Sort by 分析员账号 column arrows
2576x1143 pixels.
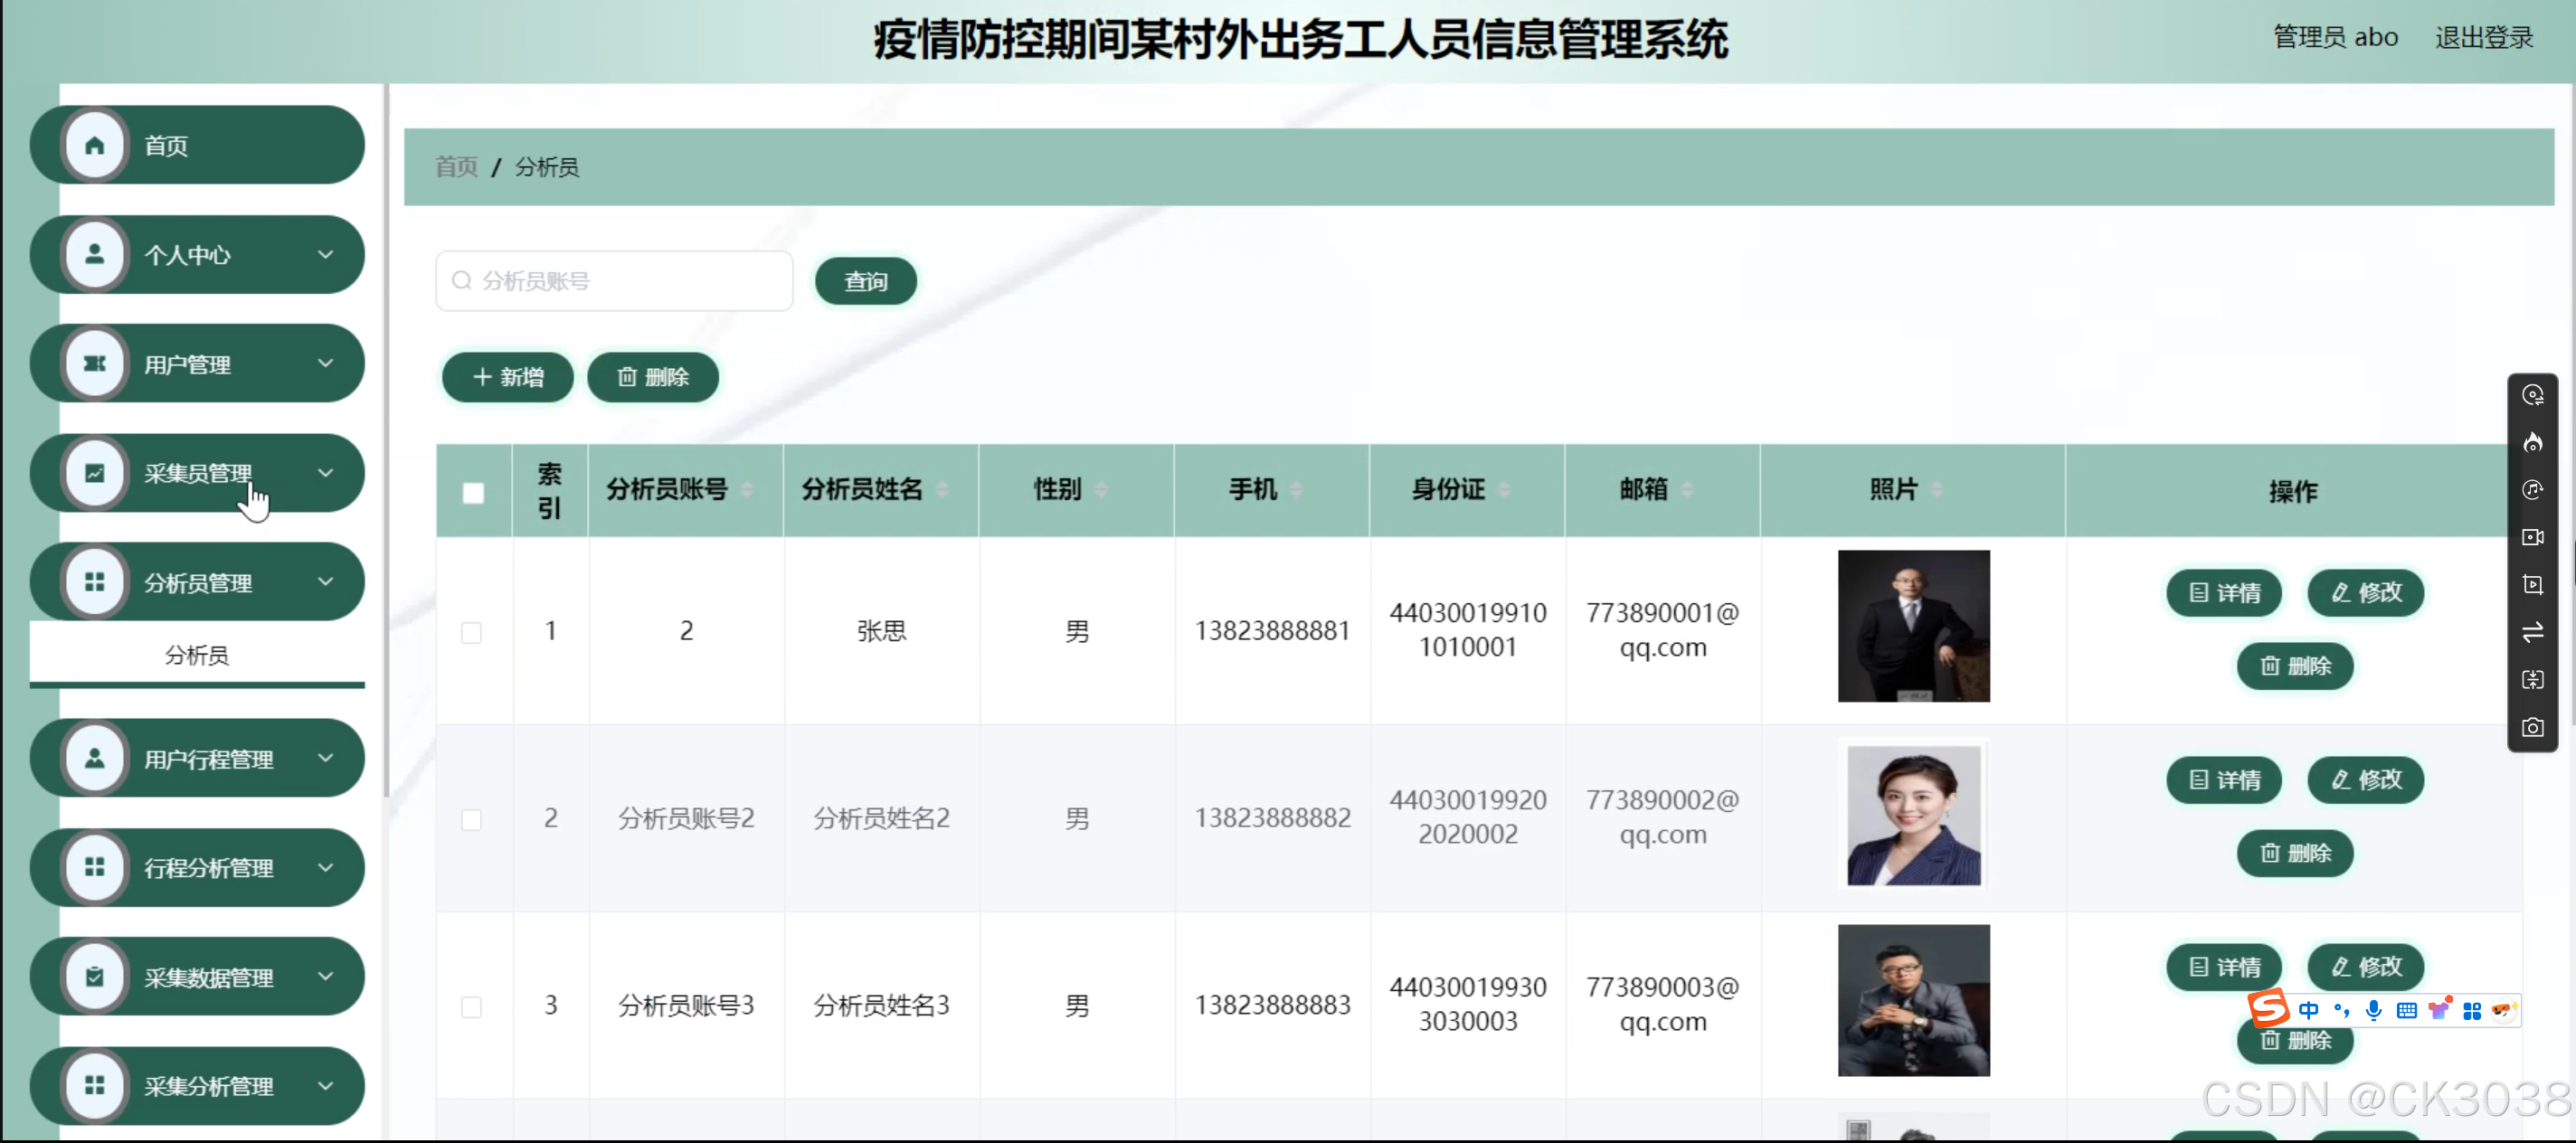point(746,490)
